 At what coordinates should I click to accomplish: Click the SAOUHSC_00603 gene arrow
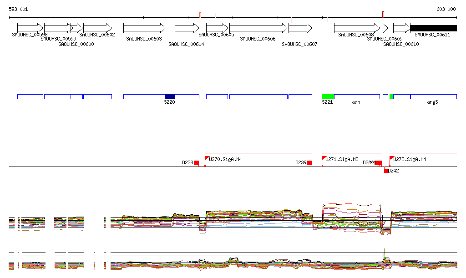[x=144, y=28]
